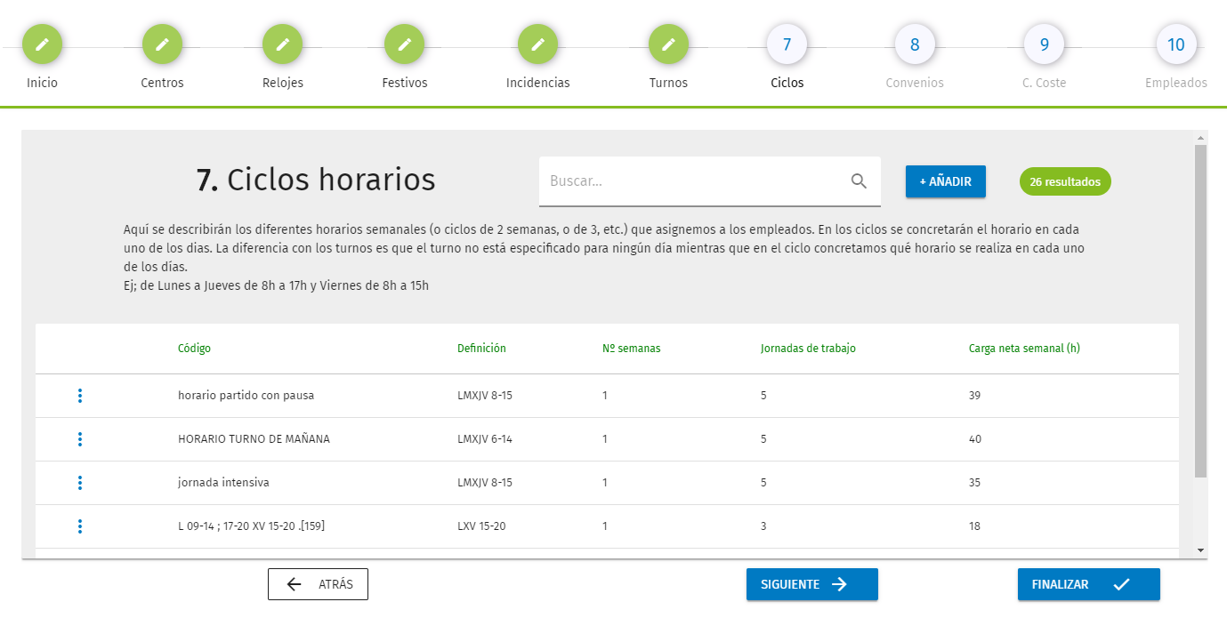Screen dimensions: 1227x618
Task: Open the Relojes step pencil icon
Action: [x=282, y=44]
